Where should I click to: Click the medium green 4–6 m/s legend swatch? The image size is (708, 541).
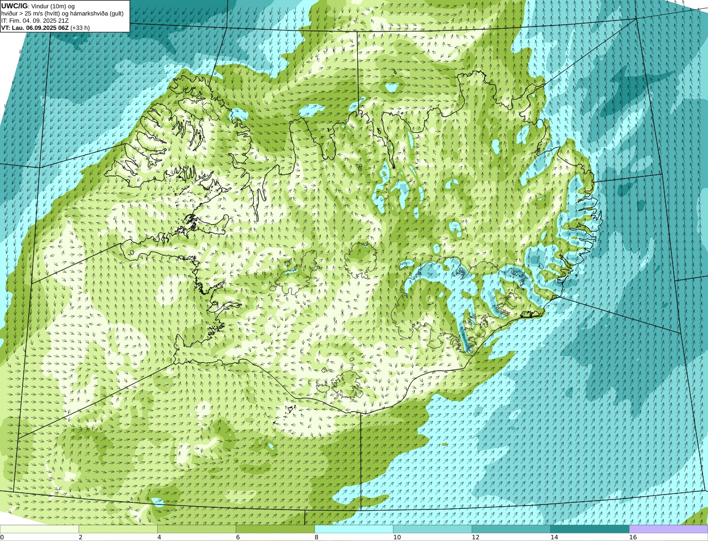pyautogui.click(x=197, y=529)
